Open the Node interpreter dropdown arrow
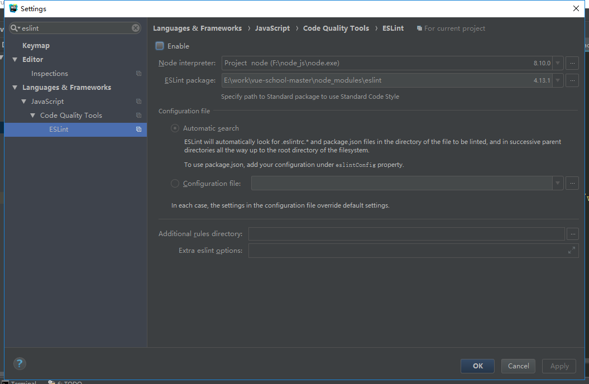The height and width of the screenshot is (384, 589). tap(558, 63)
